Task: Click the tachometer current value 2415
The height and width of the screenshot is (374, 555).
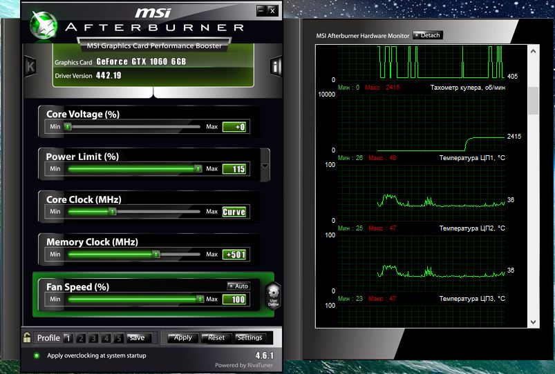Action: tap(514, 137)
